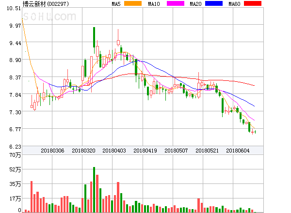The width and height of the screenshot is (291, 213).
Task: Click the MA60 legend label
Action: click(234, 4)
